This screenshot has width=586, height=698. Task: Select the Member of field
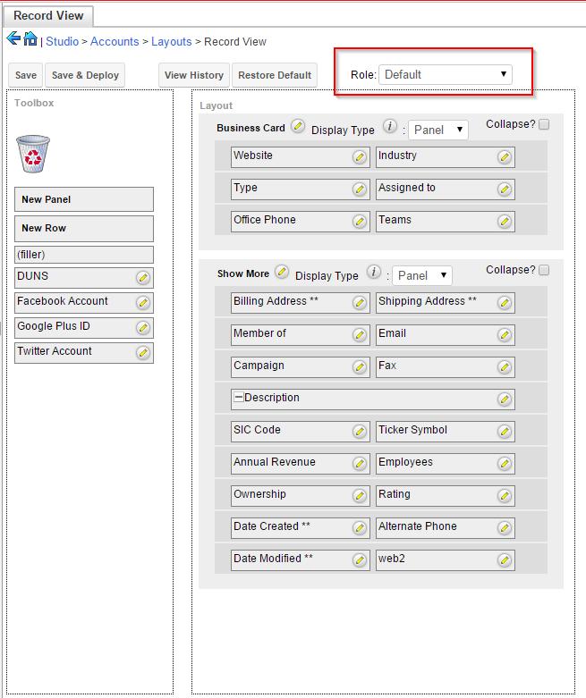click(301, 335)
